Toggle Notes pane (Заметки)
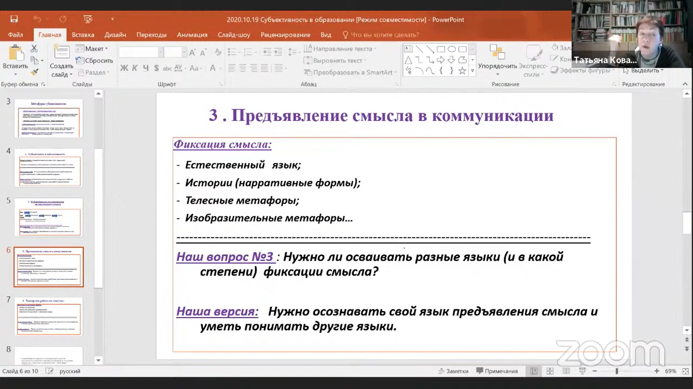 453,371
